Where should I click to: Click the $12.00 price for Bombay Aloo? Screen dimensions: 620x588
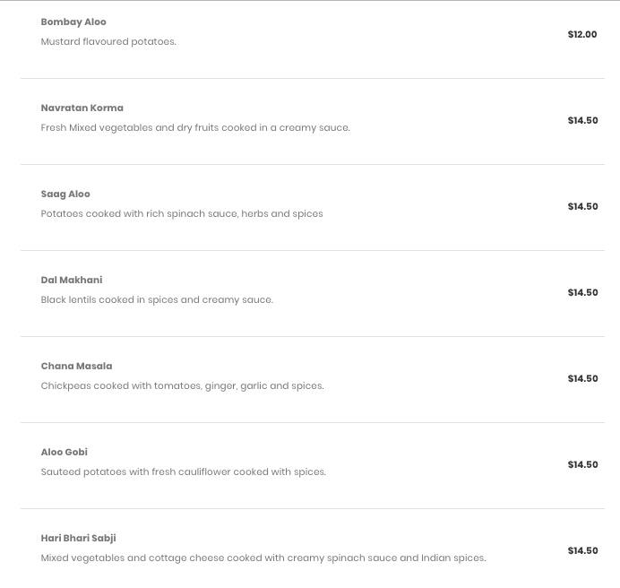click(582, 34)
